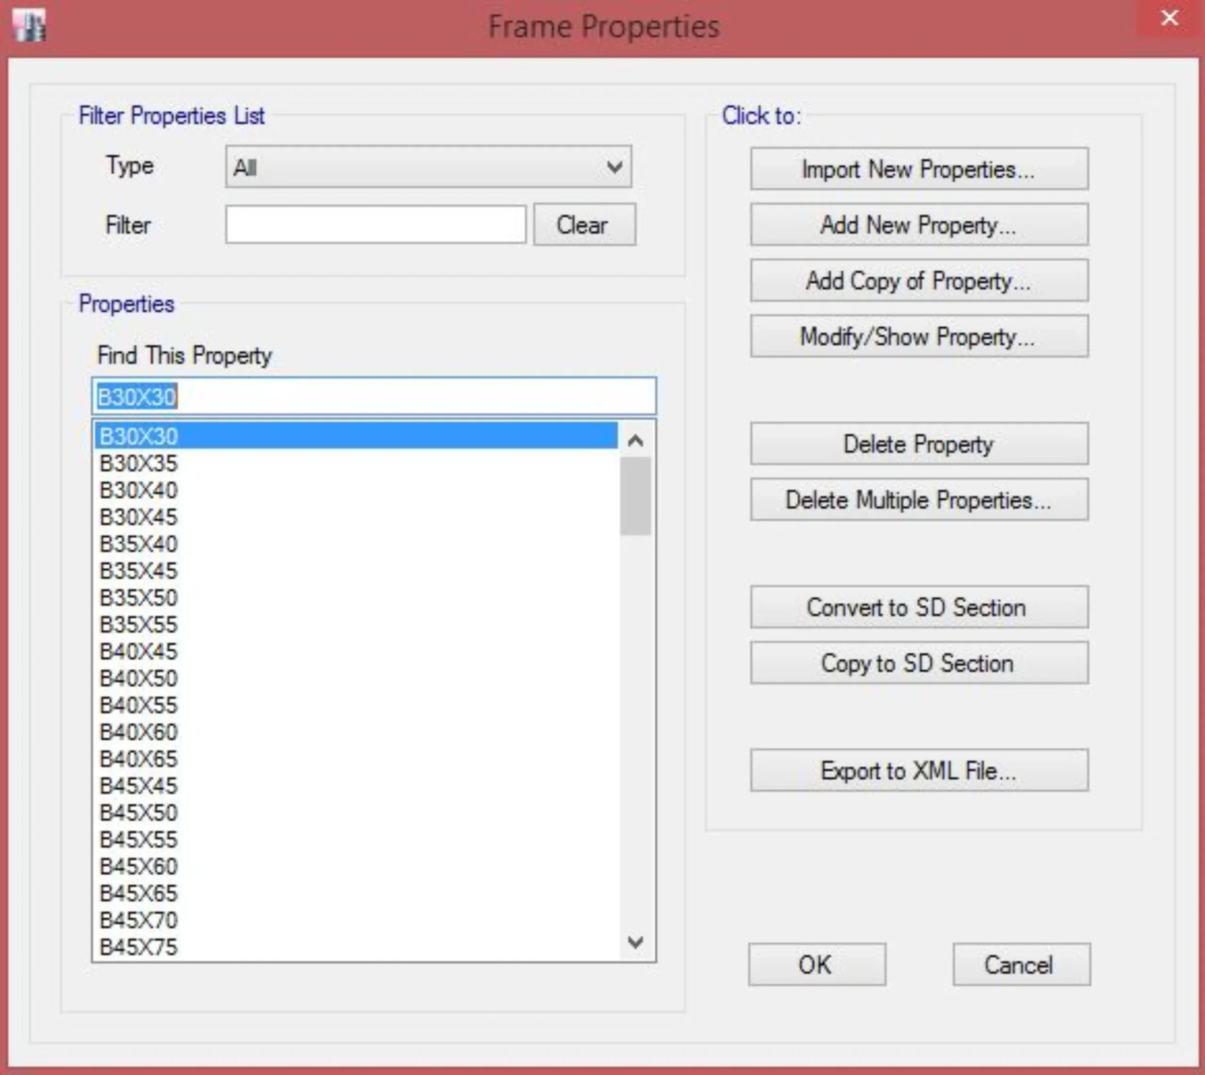Screen dimensions: 1205x1075
Task: Click Import New Properties button
Action: click(919, 170)
